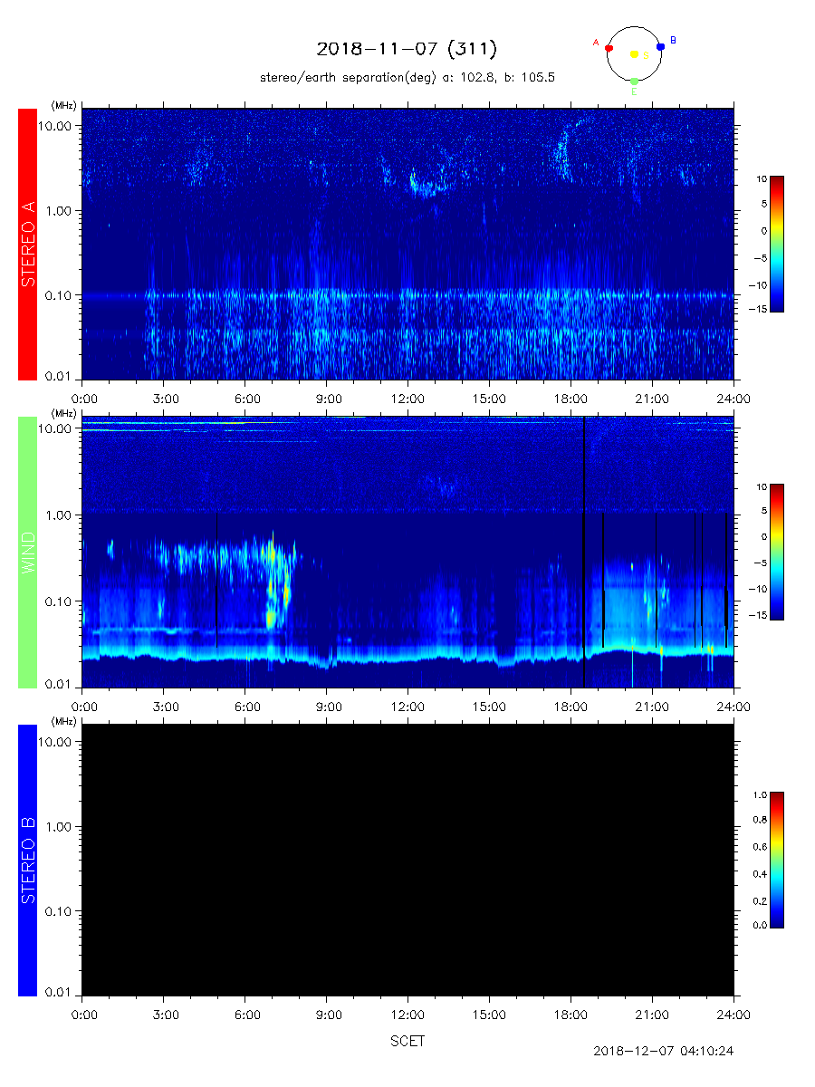
Task: Click the STEREO B color bar scale
Action: tap(776, 860)
